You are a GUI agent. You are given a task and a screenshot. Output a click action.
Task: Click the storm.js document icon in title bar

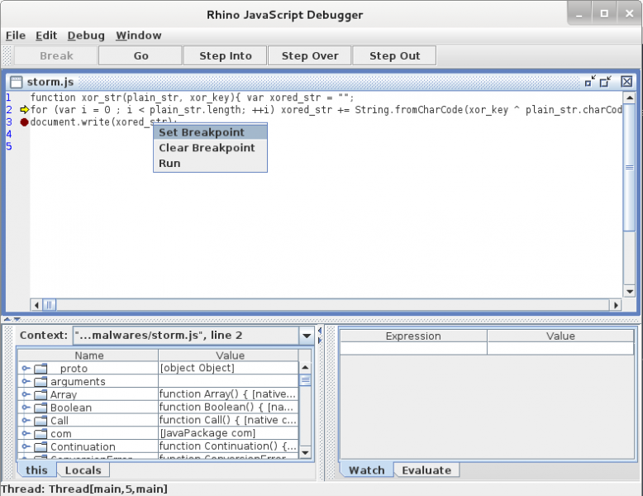[16, 82]
